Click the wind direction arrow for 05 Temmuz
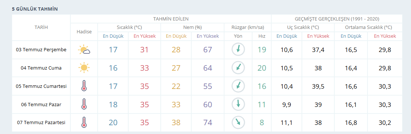The height and width of the screenshot is (134, 411). 238,86
